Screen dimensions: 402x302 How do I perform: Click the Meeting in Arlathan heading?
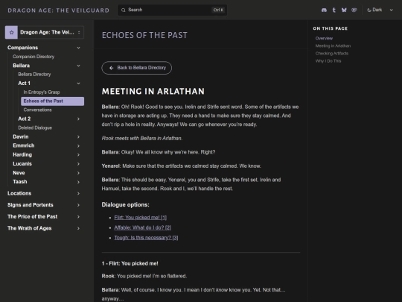153,92
